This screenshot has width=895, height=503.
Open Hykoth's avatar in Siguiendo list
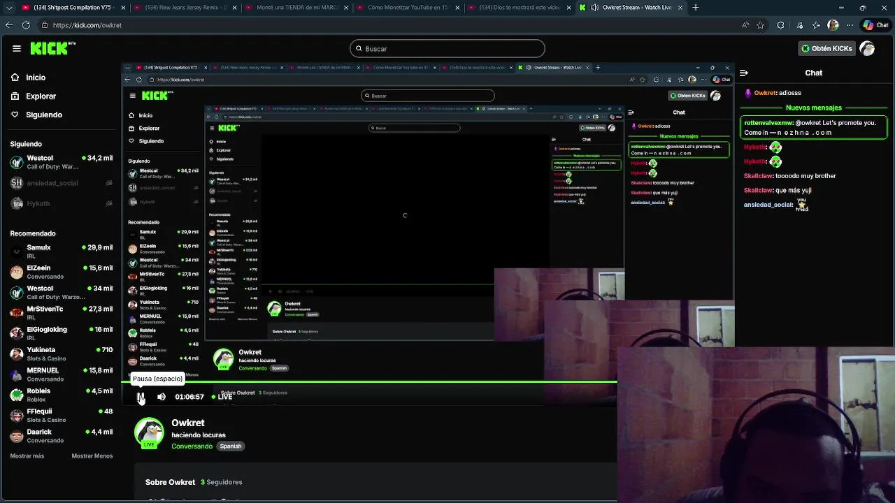(17, 203)
